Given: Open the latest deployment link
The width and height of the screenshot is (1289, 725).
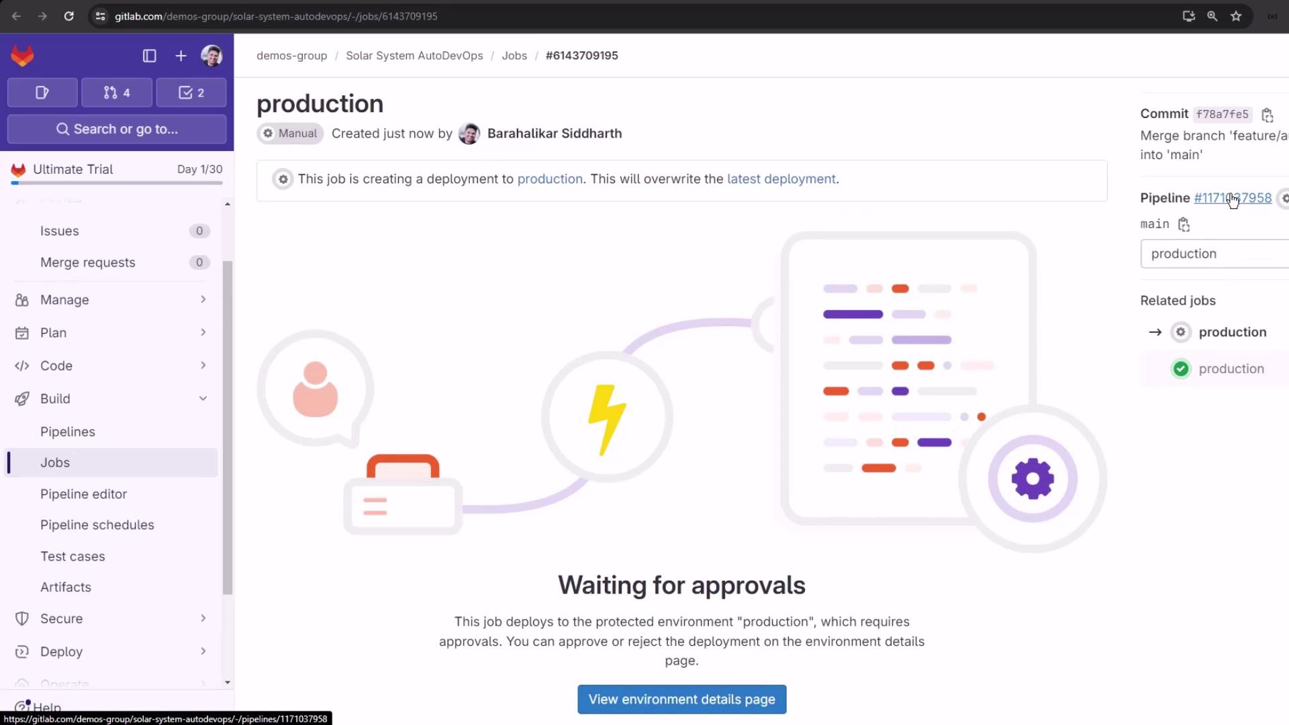Looking at the screenshot, I should (x=781, y=179).
